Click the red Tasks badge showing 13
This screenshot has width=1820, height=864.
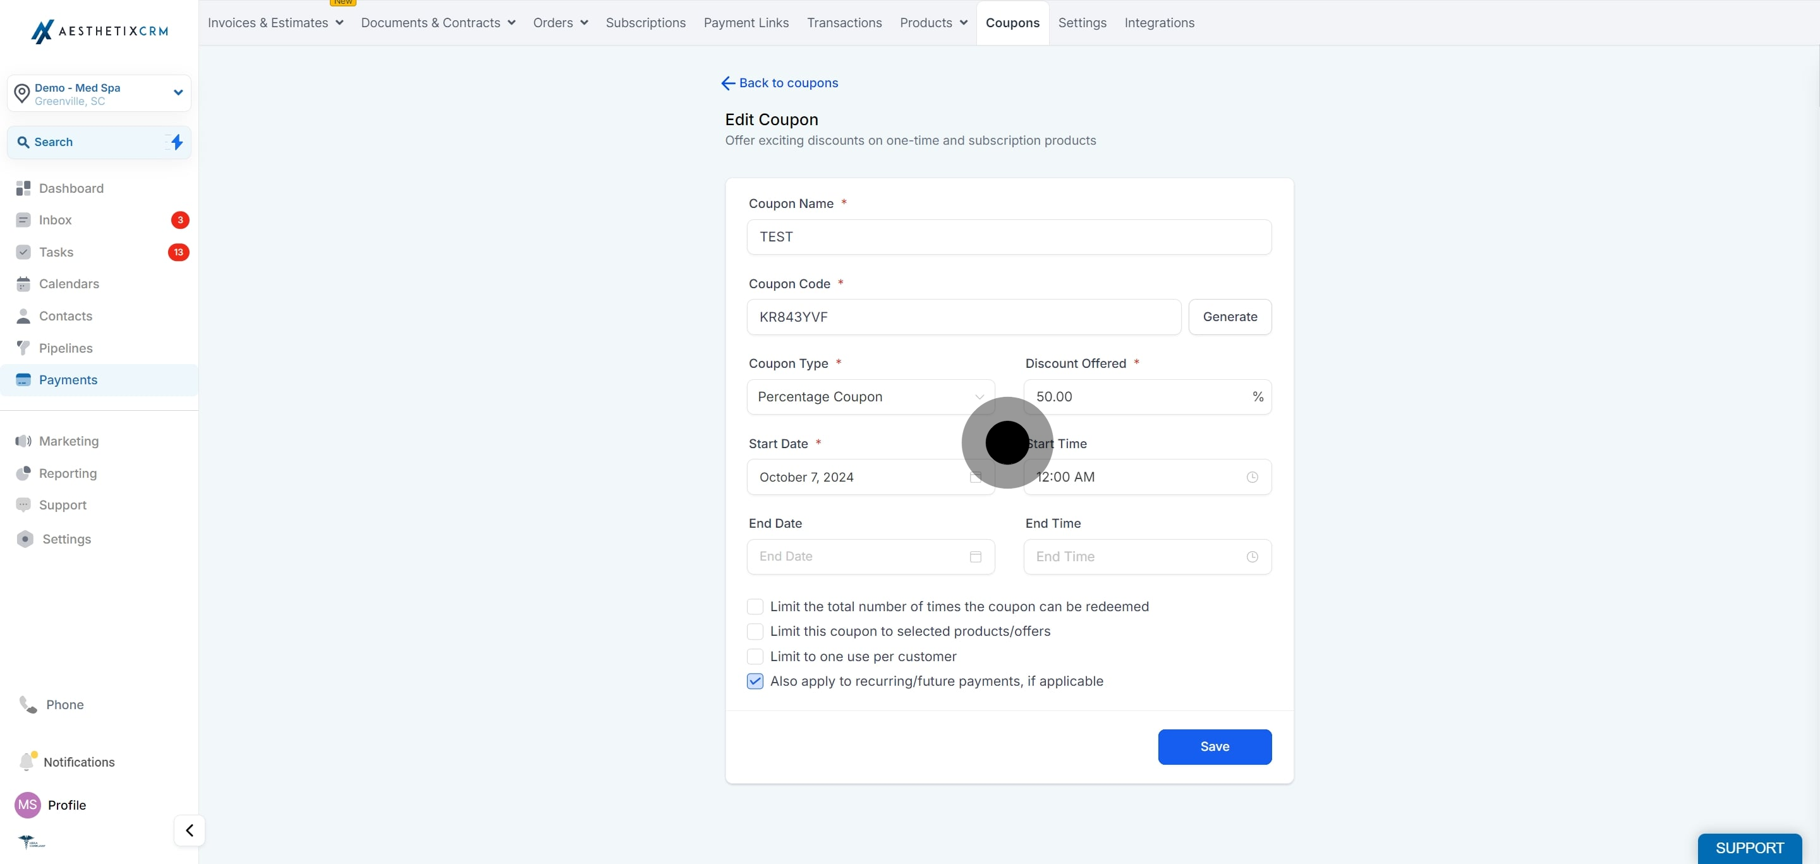(x=179, y=252)
